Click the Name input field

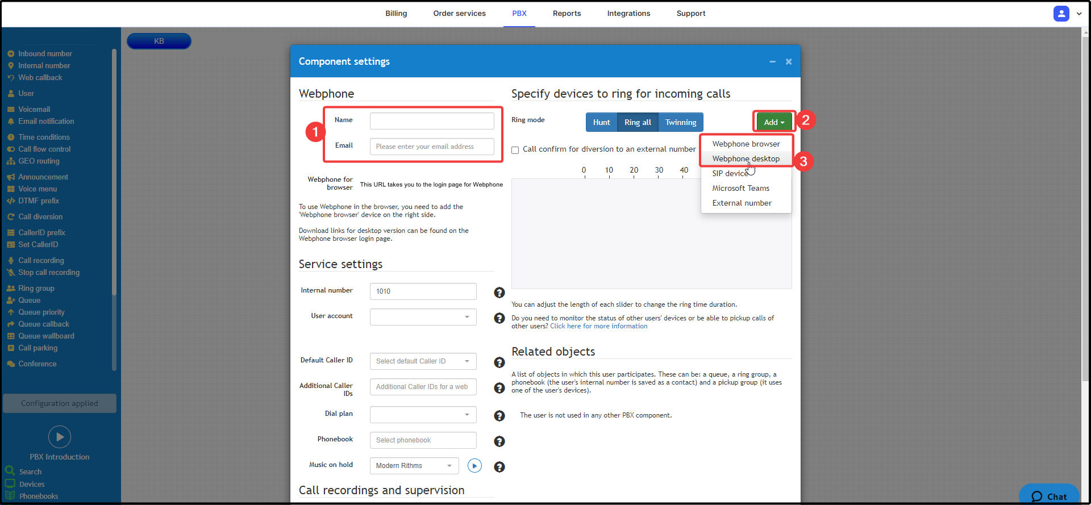(432, 121)
